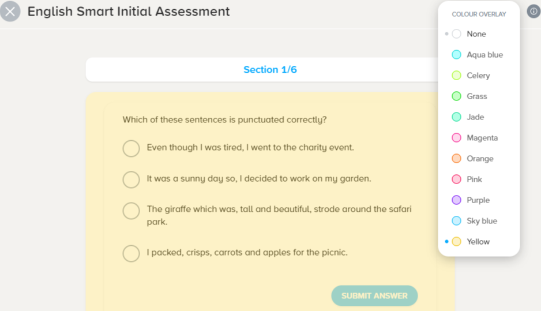
Task: Choose the Pink overlay option
Action: click(x=456, y=179)
